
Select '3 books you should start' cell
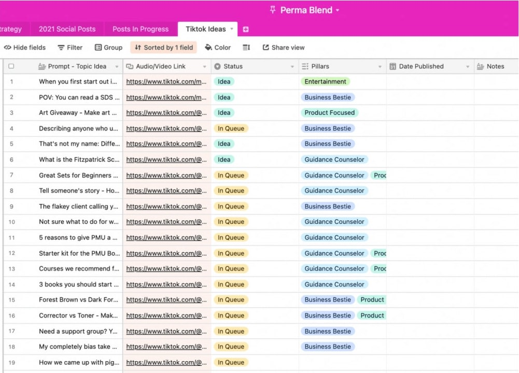[79, 285]
